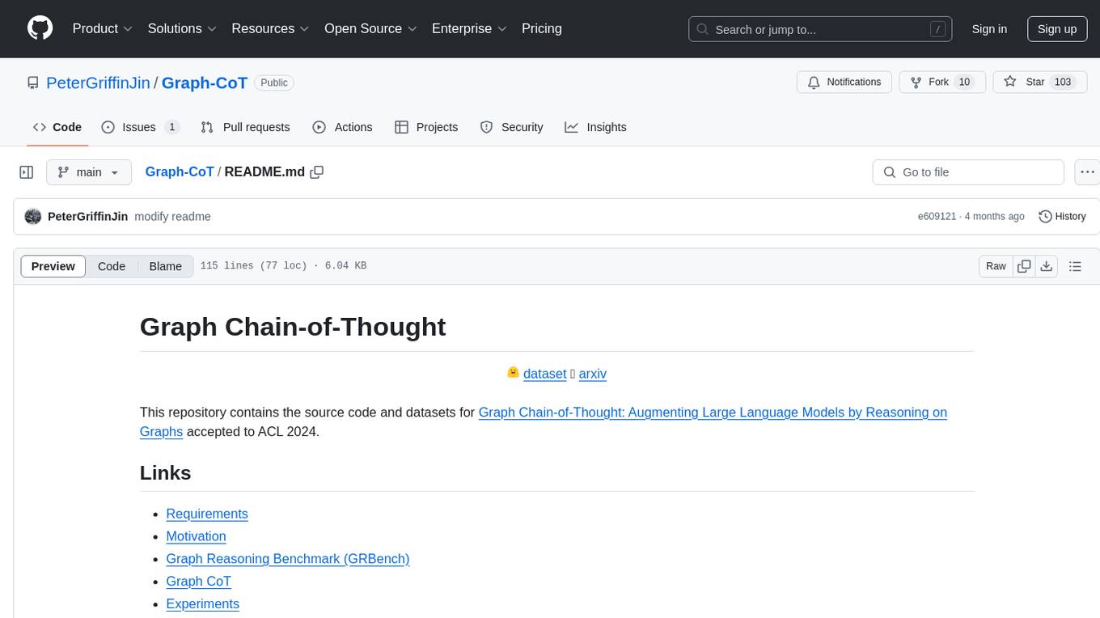The image size is (1100, 618).
Task: Open the dataset link
Action: click(x=545, y=374)
